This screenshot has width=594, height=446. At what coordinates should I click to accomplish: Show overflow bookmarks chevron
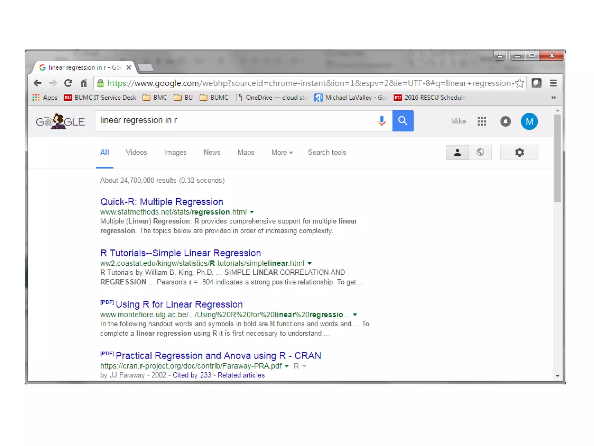coord(553,98)
